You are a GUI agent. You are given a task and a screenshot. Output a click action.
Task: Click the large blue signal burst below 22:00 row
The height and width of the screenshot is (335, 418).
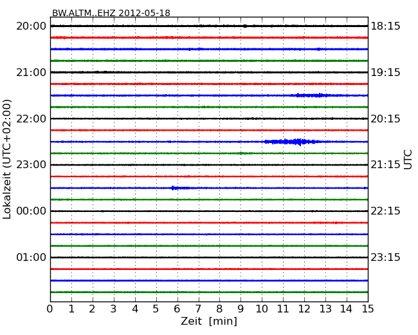[295, 142]
